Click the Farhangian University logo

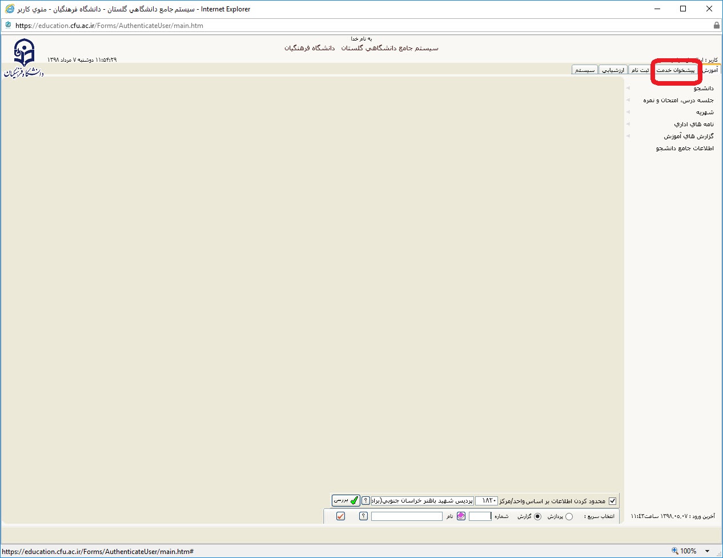[24, 58]
